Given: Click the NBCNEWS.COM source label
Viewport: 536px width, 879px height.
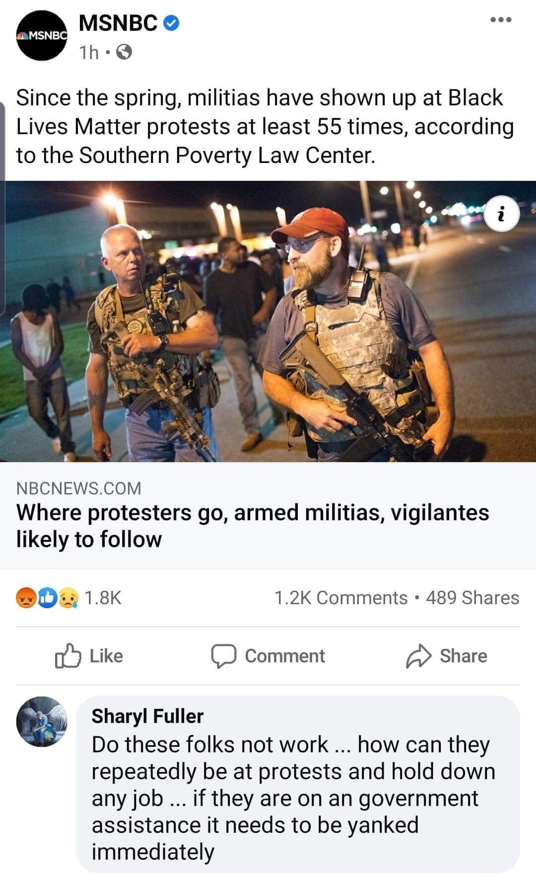Looking at the screenshot, I should point(79,488).
